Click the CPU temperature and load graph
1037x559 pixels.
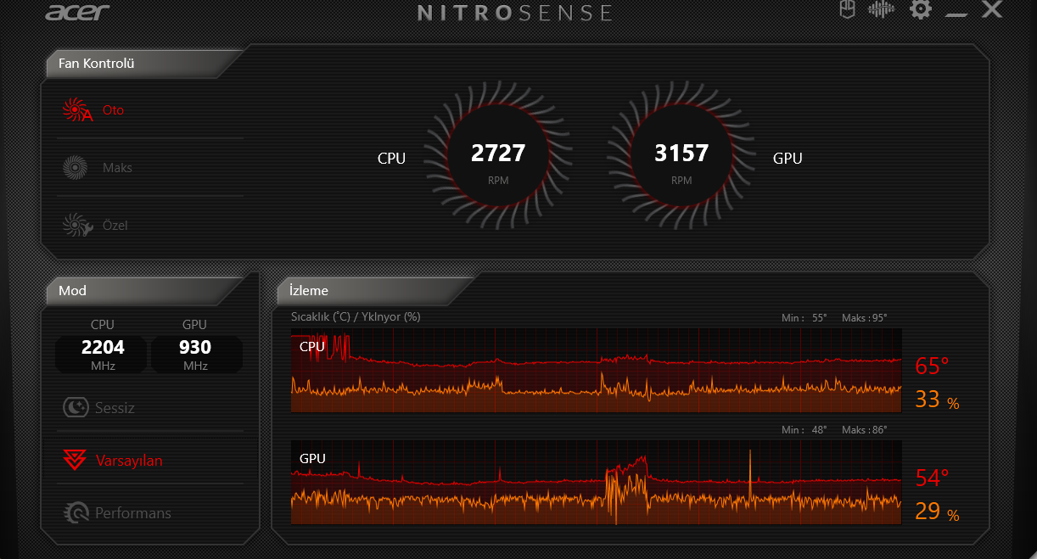point(597,371)
